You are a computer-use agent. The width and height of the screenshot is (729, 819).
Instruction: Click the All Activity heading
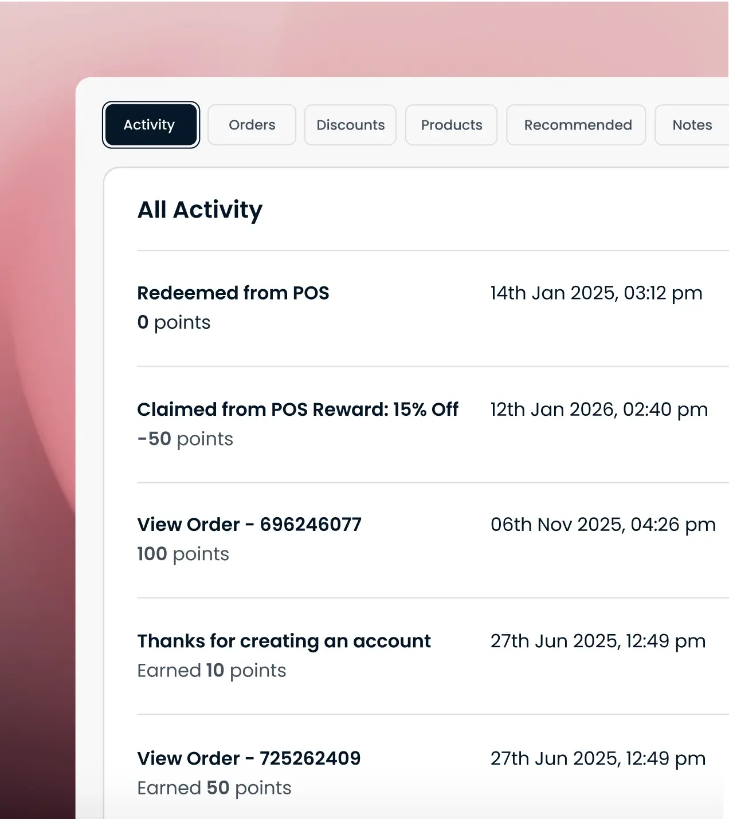pos(199,210)
